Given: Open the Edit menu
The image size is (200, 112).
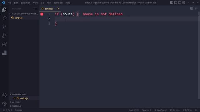Looking at the screenshot, I should tap(16, 3).
